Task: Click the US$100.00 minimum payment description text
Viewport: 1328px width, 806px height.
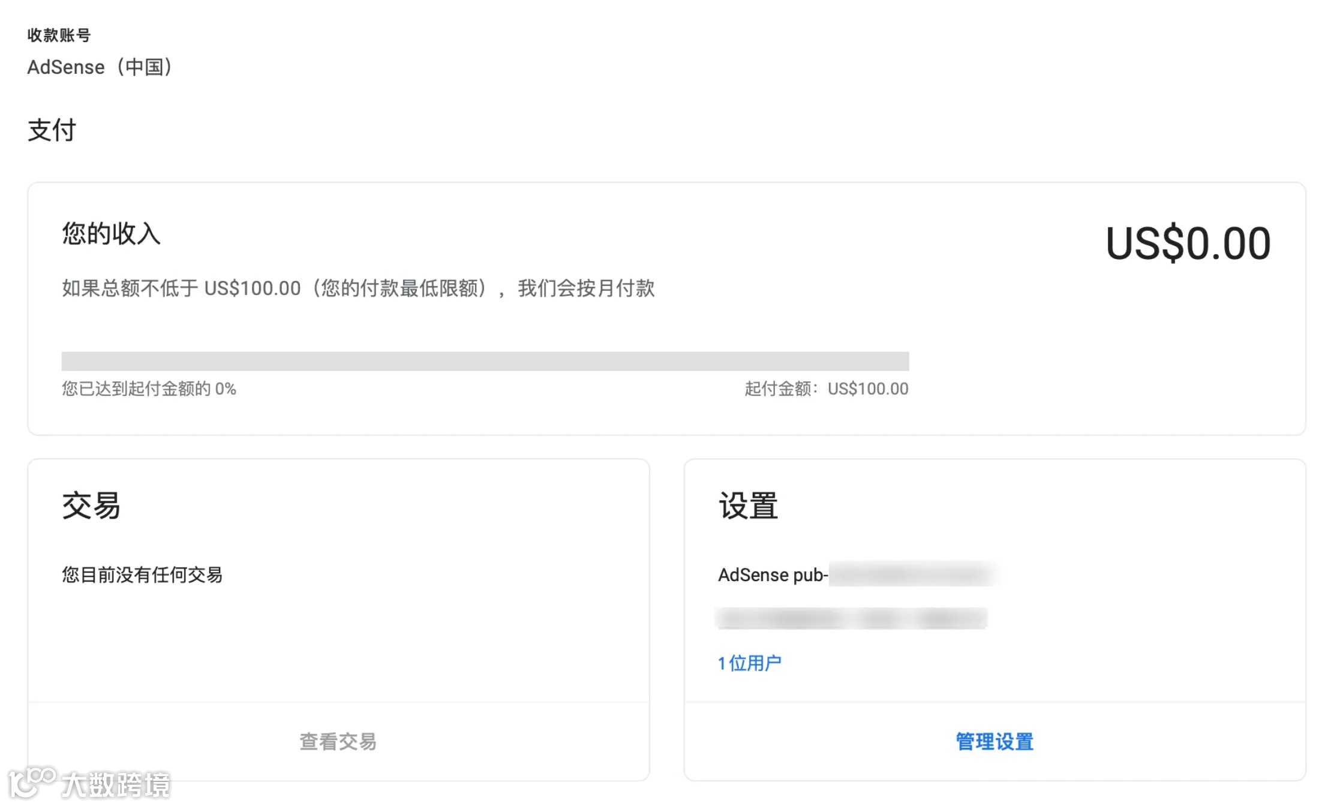Action: (x=358, y=288)
